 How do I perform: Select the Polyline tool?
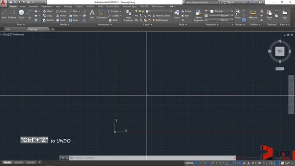point(12,14)
